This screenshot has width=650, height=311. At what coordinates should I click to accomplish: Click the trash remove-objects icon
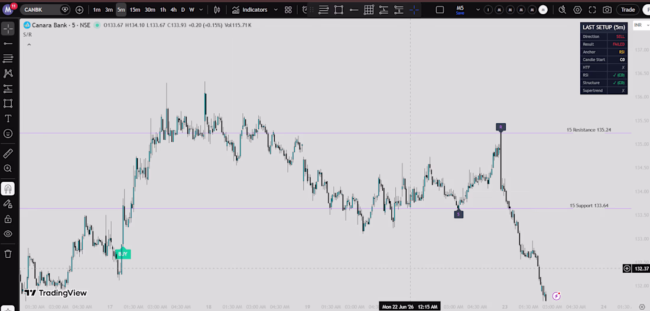(8, 254)
